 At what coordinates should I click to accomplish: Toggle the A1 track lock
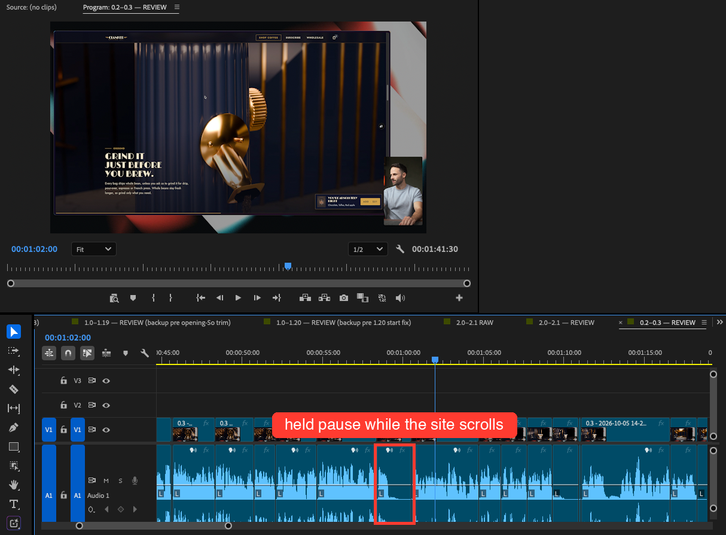[63, 496]
